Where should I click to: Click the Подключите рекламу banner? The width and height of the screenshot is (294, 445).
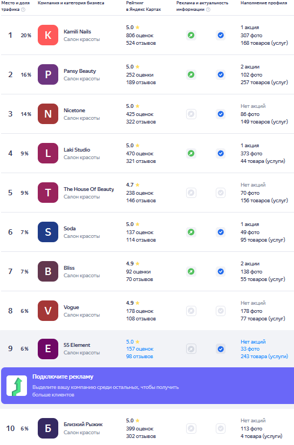148,386
